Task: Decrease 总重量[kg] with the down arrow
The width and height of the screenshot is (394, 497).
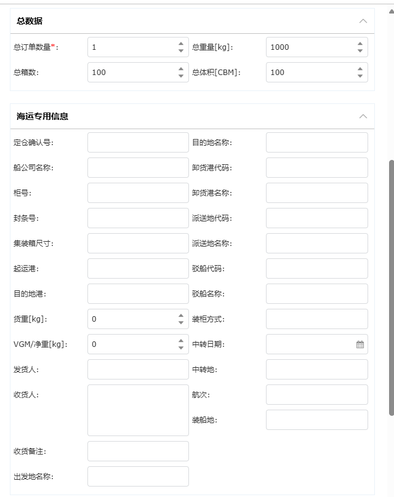Action: 360,51
